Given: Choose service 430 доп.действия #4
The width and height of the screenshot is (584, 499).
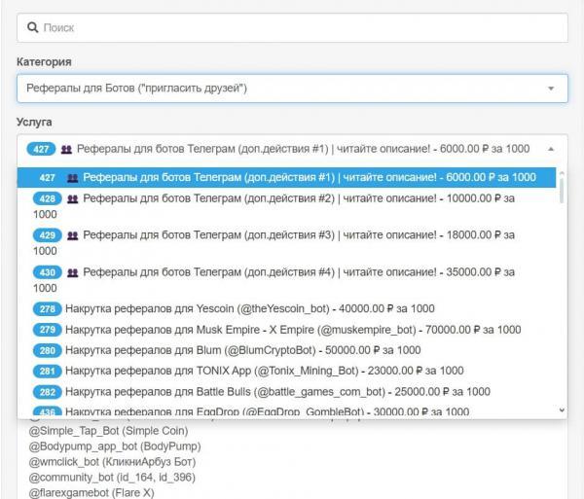Looking at the screenshot, I should pos(286,280).
